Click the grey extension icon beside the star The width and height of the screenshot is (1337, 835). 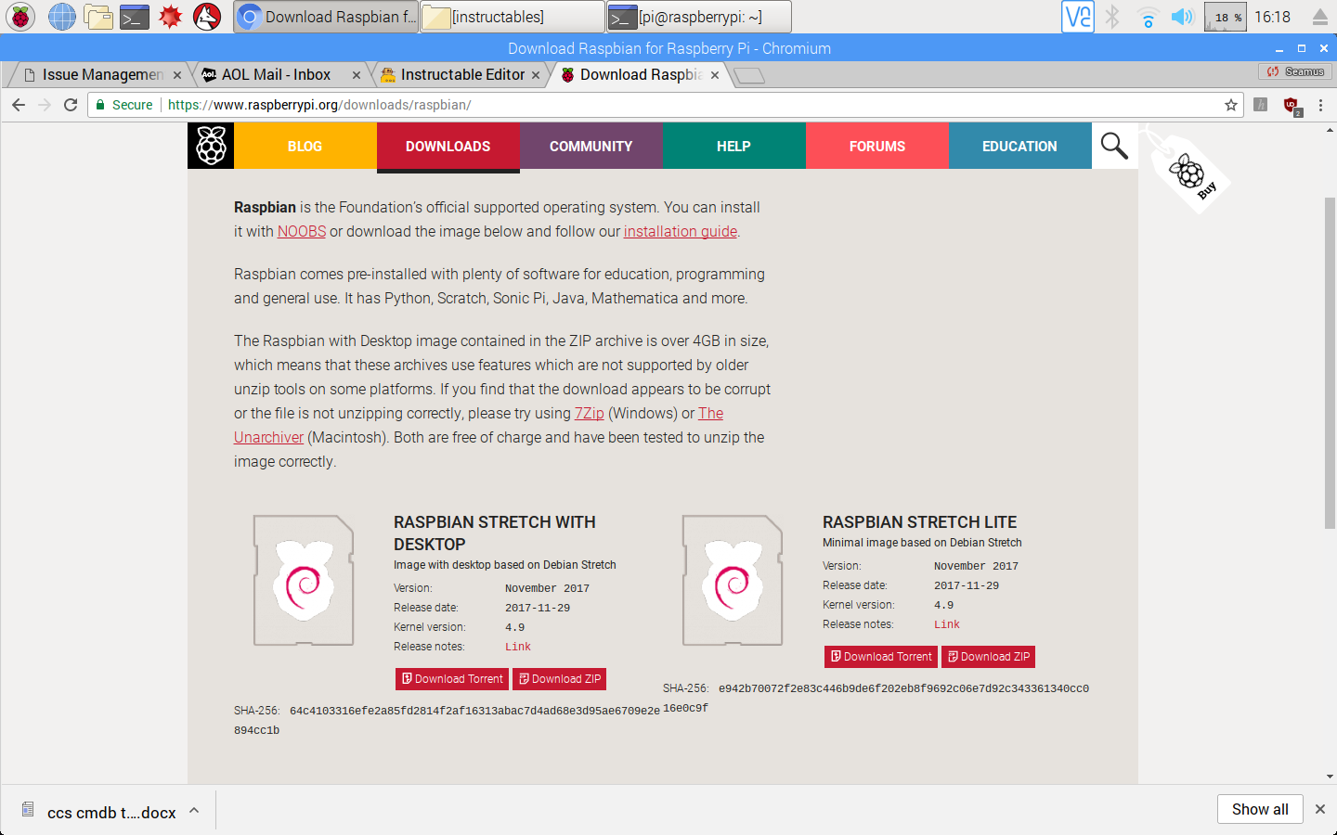coord(1260,105)
